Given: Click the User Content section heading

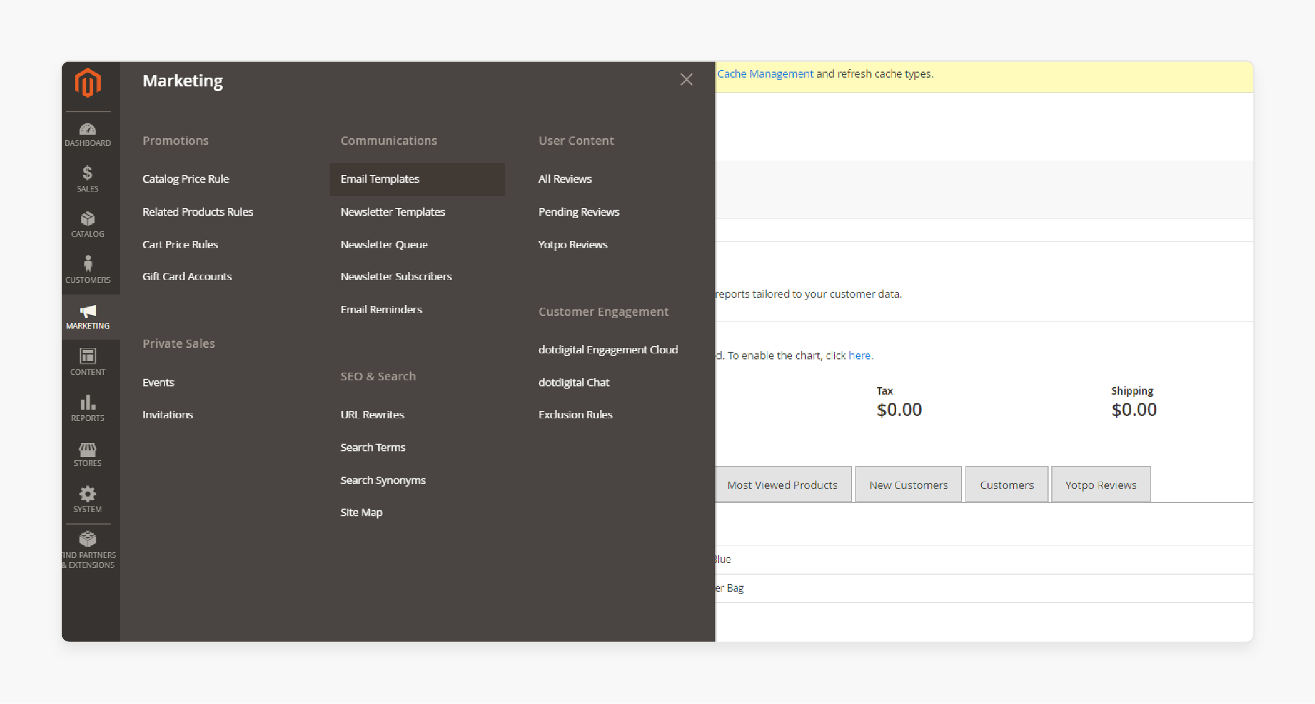Looking at the screenshot, I should click(576, 140).
